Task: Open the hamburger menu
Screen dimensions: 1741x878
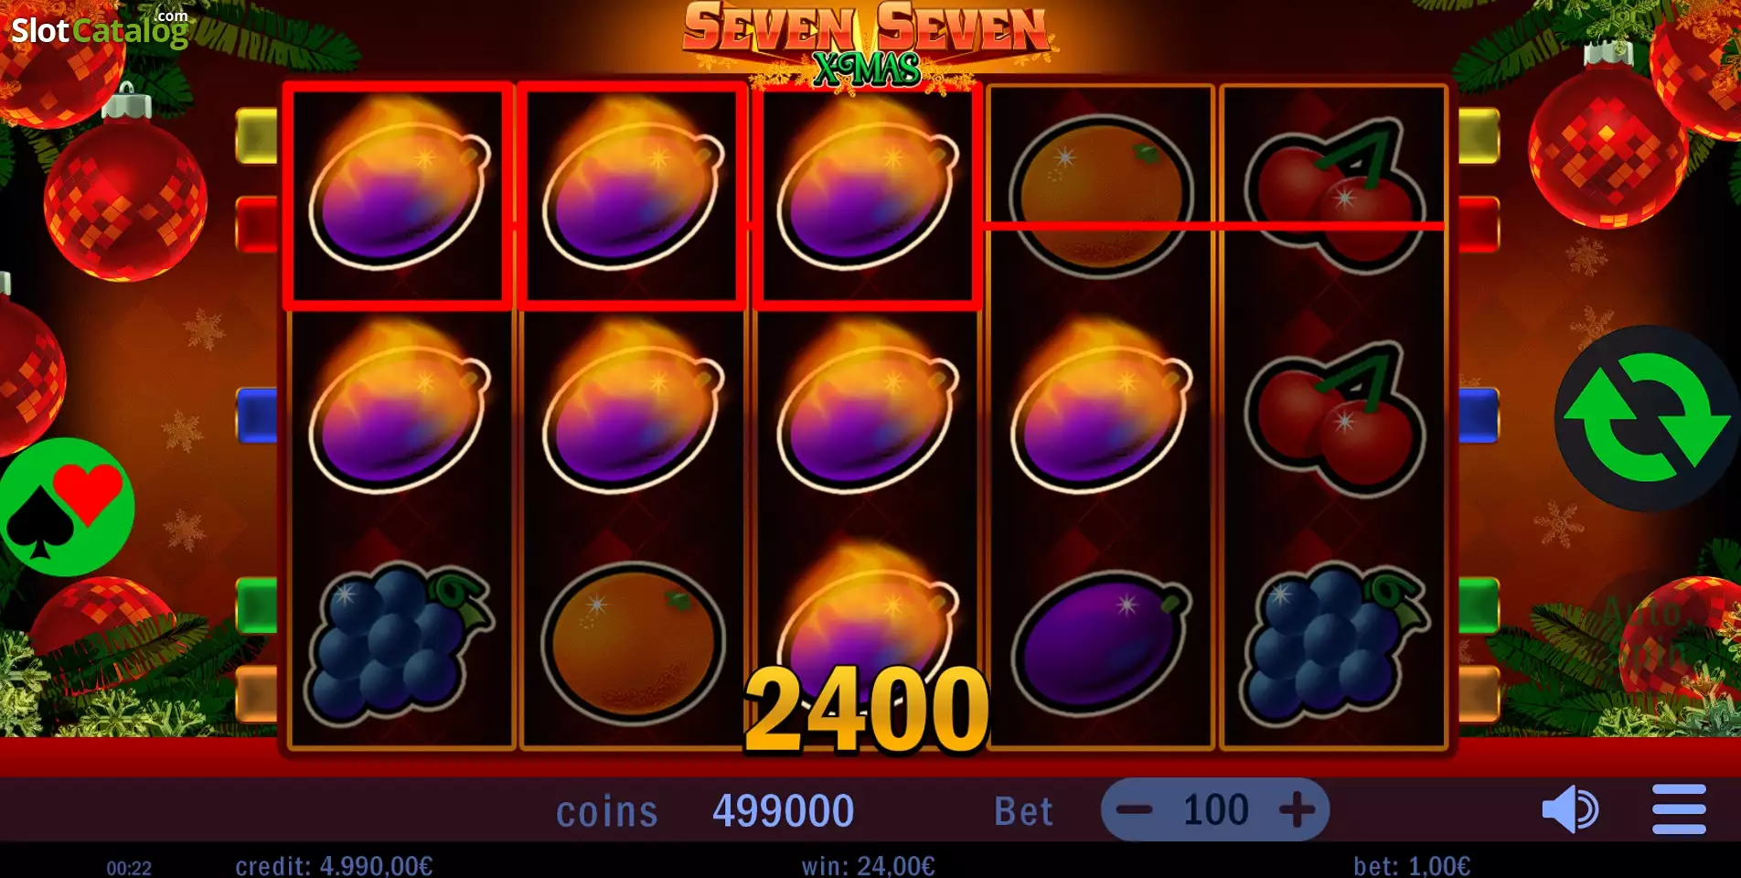Action: pos(1679,809)
